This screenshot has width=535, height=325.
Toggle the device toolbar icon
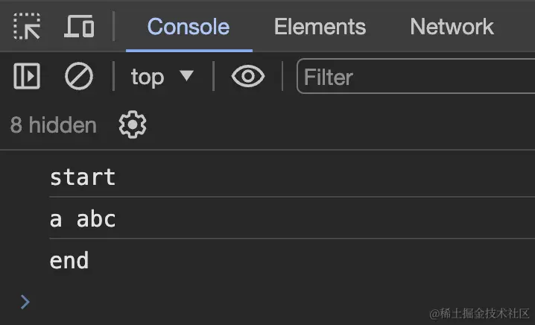[79, 27]
